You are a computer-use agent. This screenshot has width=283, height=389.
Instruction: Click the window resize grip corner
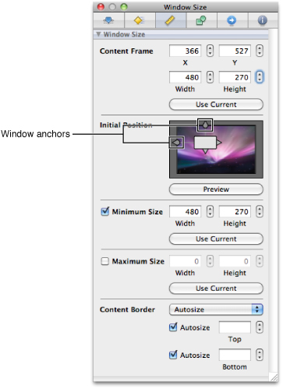pyautogui.click(x=274, y=377)
